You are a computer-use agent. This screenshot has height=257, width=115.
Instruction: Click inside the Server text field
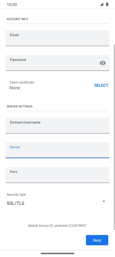click(57, 150)
